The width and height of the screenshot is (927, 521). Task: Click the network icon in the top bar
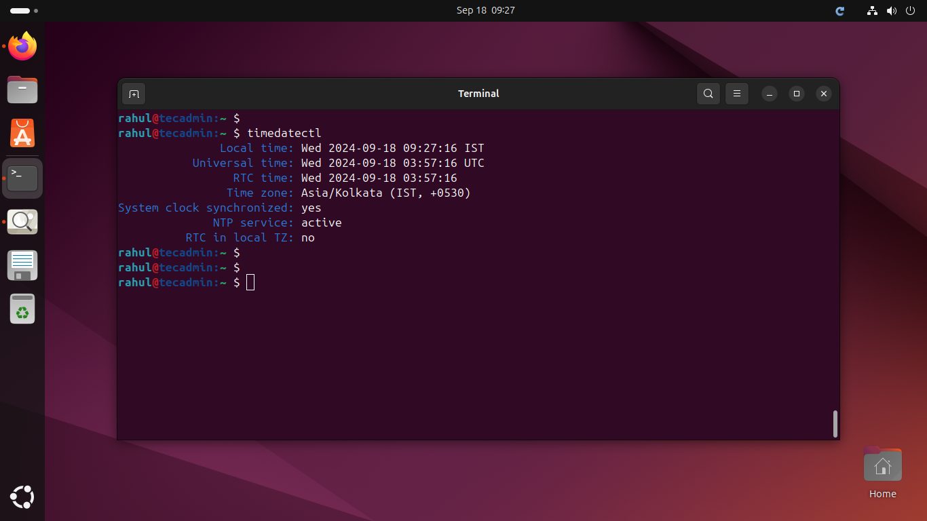872,10
